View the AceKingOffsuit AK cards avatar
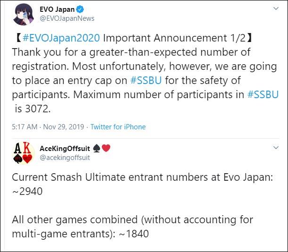Image resolution: width=288 pixels, height=252 pixels. point(23,153)
